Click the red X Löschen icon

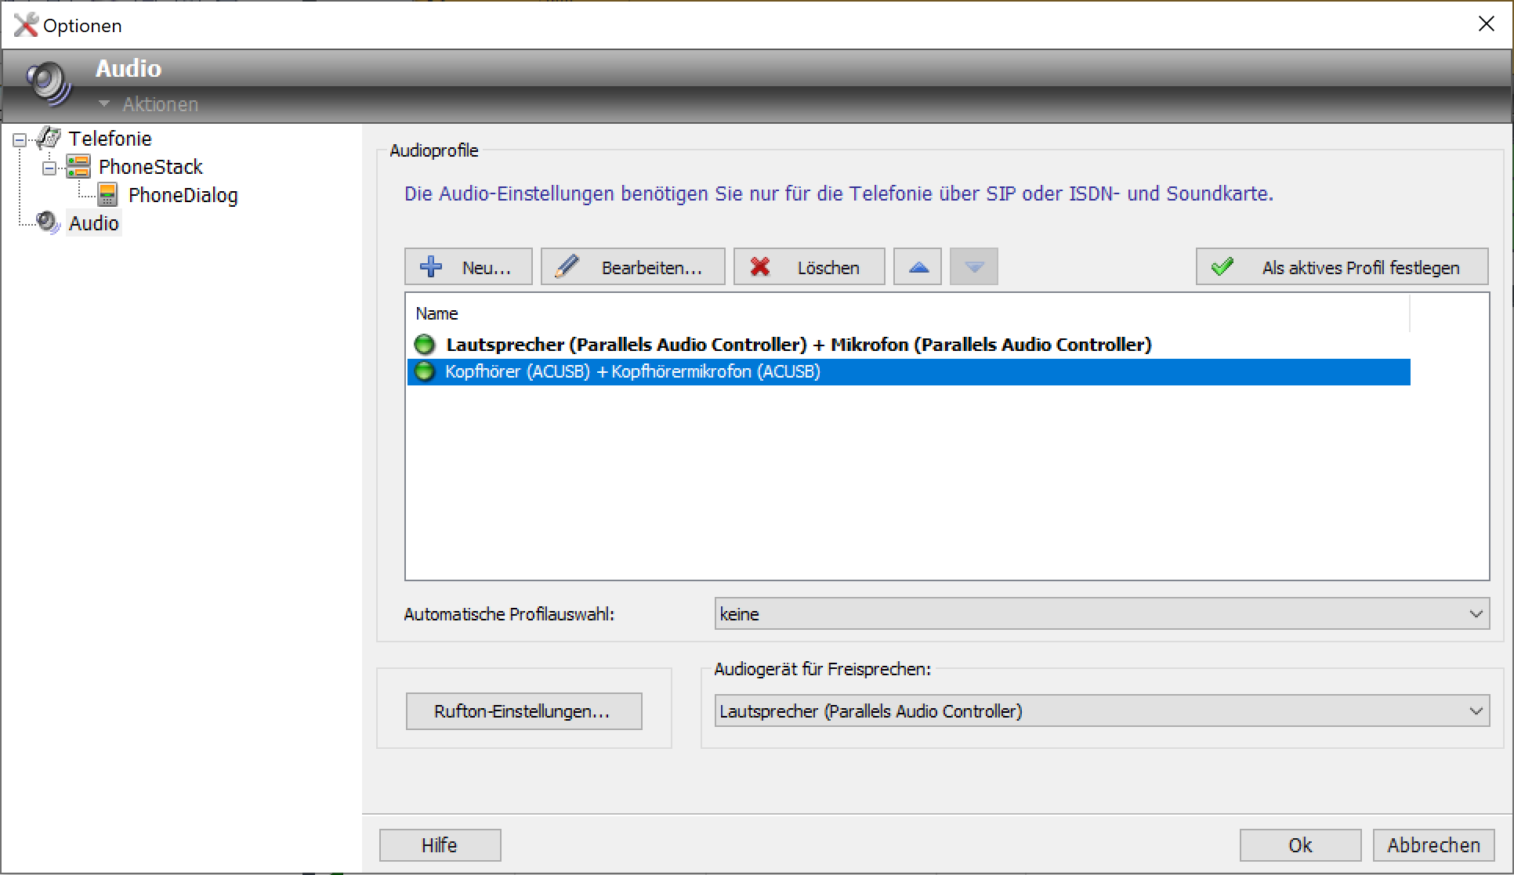pos(759,267)
